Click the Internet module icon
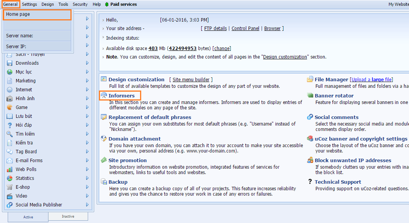 click(x=10, y=90)
